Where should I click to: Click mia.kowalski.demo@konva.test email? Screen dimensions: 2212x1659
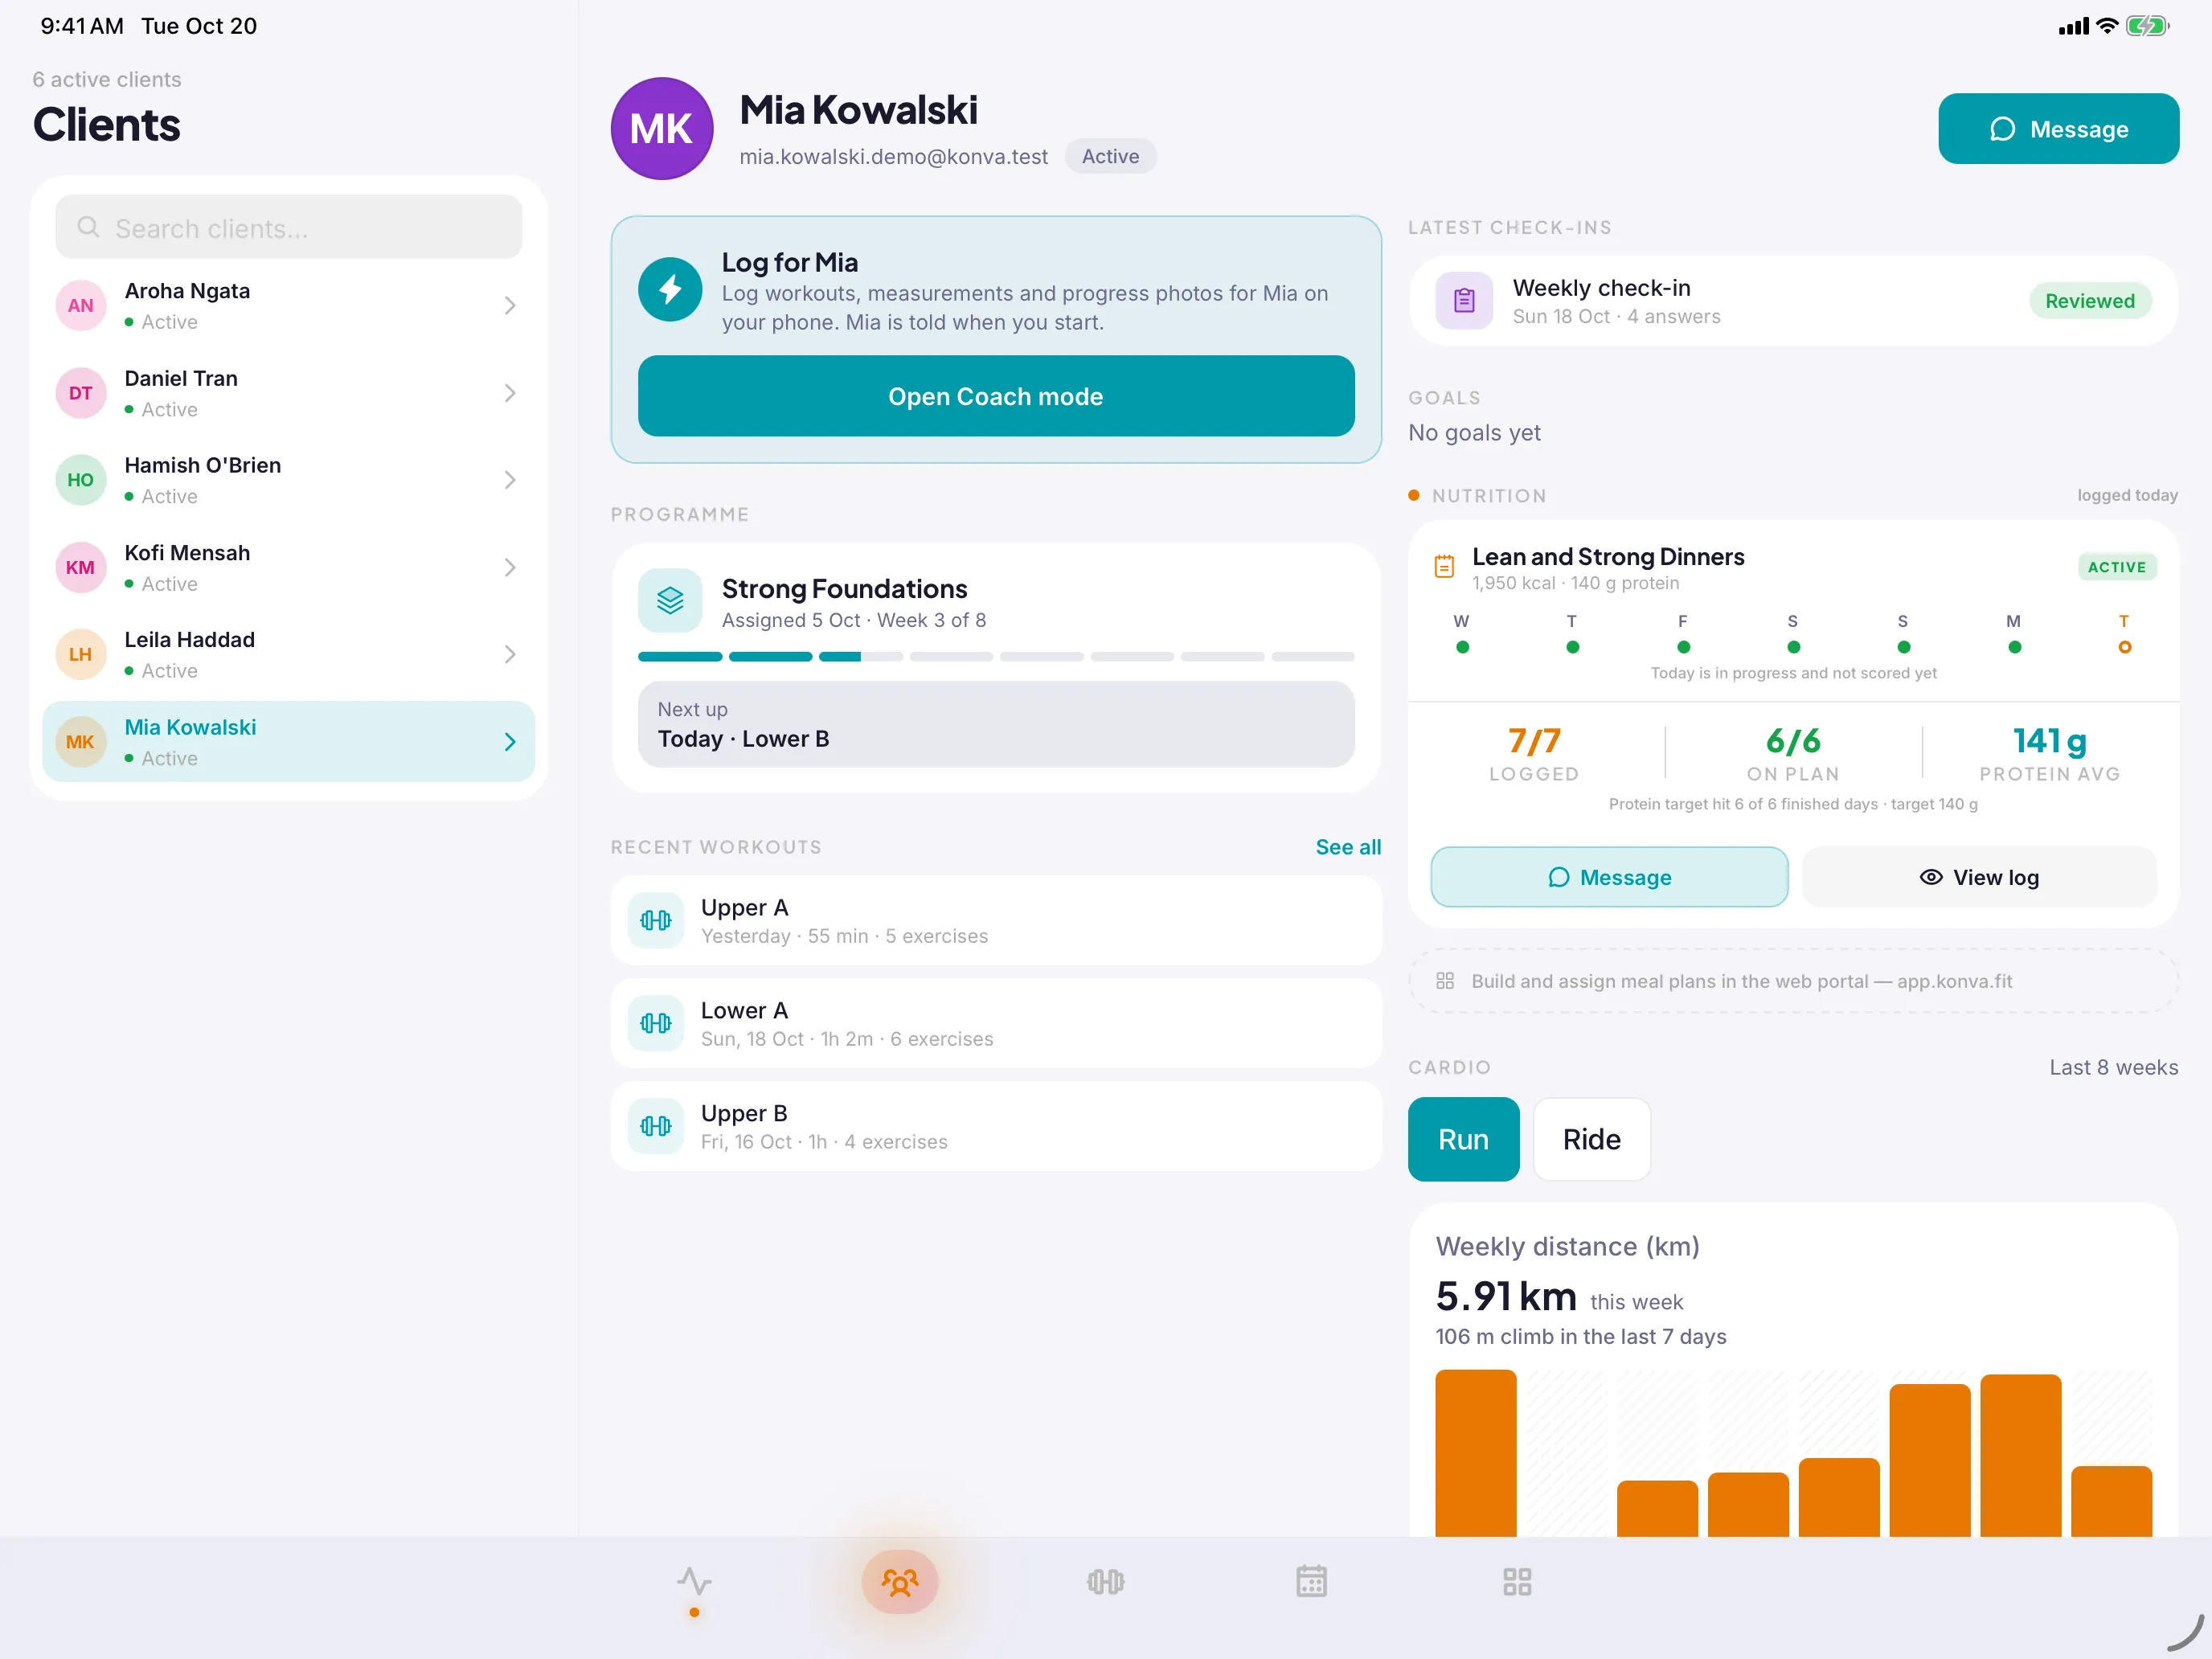coord(893,157)
